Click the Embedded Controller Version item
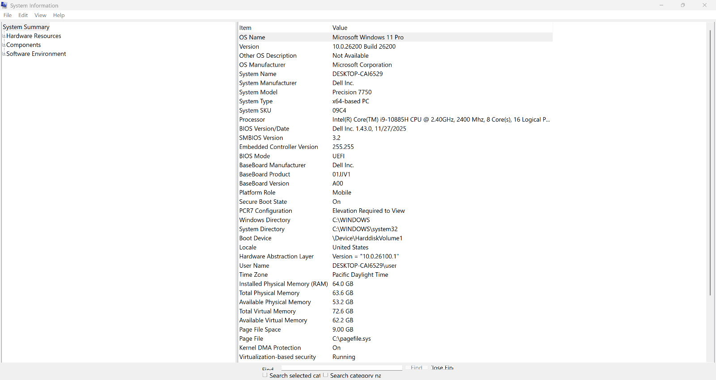Viewport: 716px width, 380px height. (x=278, y=147)
